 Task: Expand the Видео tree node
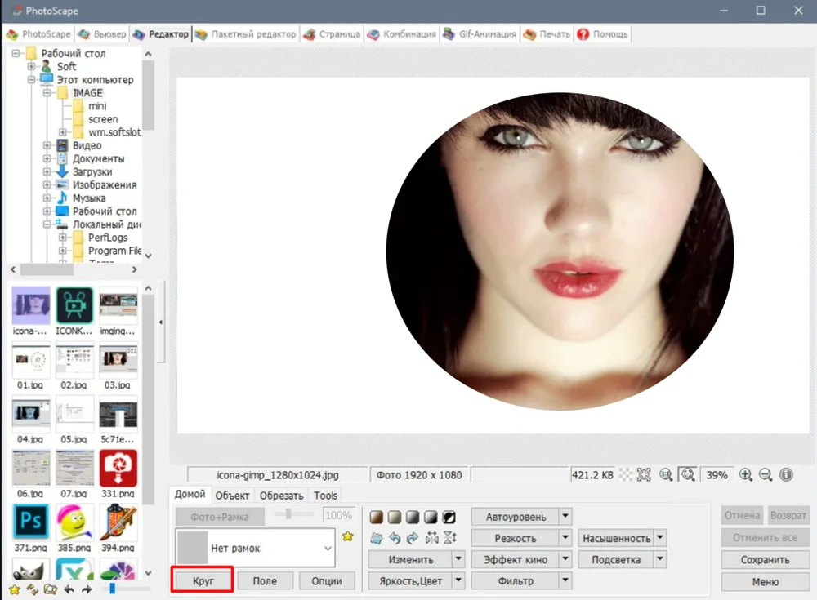click(47, 145)
